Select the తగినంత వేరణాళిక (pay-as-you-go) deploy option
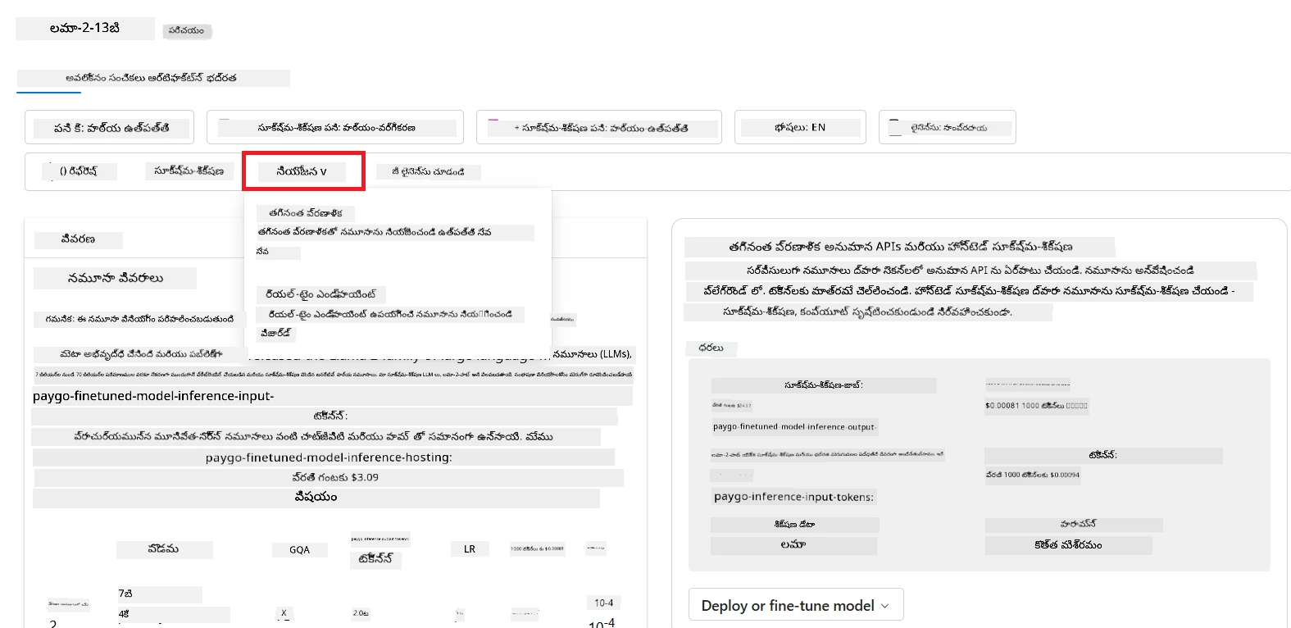 pos(306,213)
